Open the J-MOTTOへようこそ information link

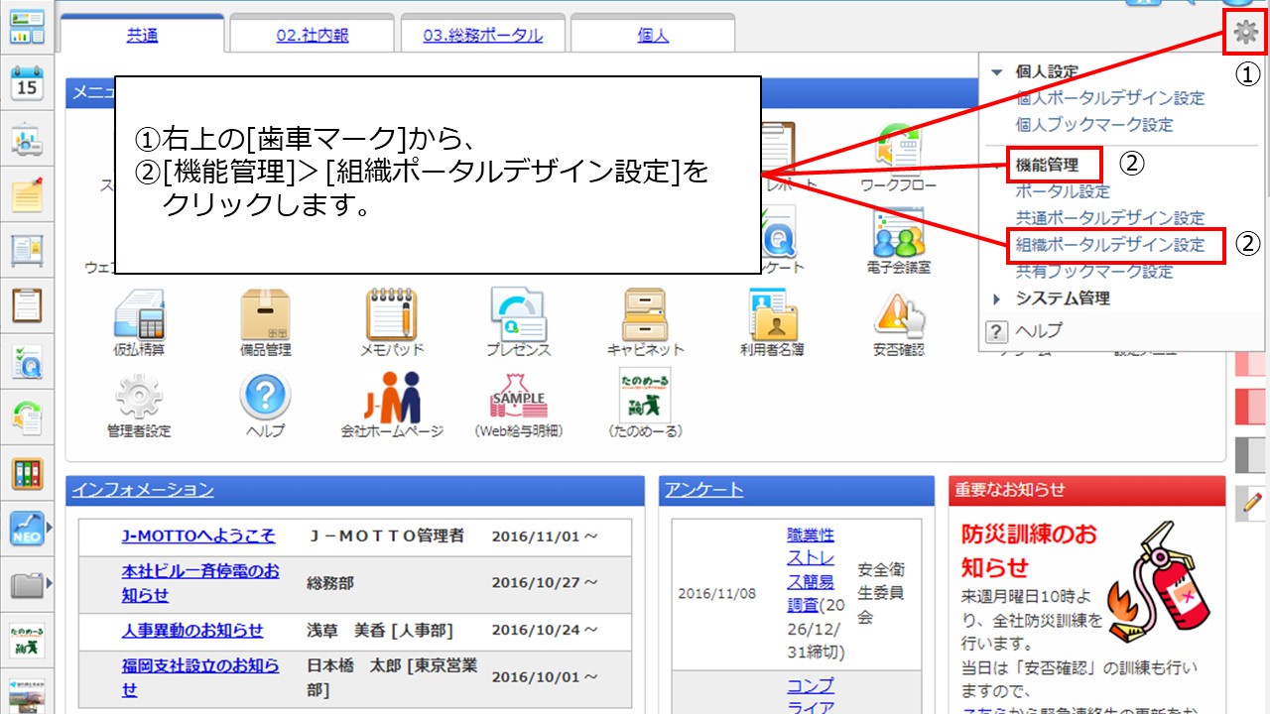[197, 535]
